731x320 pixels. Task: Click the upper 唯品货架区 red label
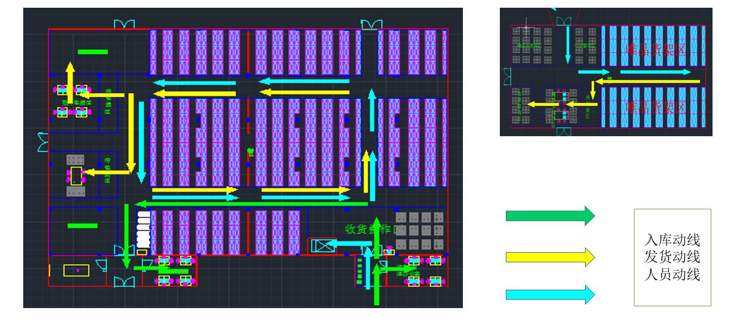655,50
